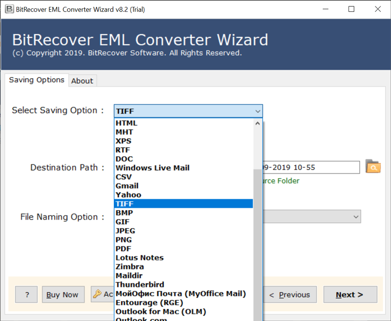The height and width of the screenshot is (321, 391).
Task: Select Zimbra option
Action: pos(183,267)
